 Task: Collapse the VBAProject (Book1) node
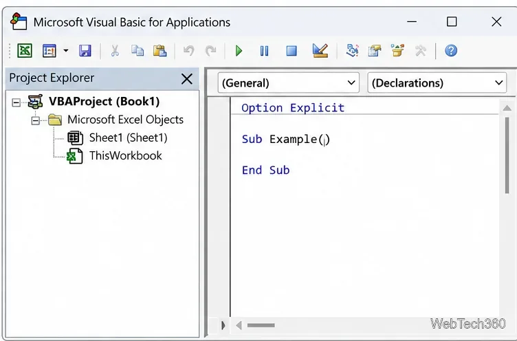16,102
